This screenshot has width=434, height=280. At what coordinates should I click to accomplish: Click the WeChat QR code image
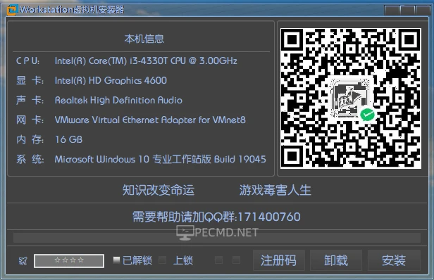pos(351,98)
